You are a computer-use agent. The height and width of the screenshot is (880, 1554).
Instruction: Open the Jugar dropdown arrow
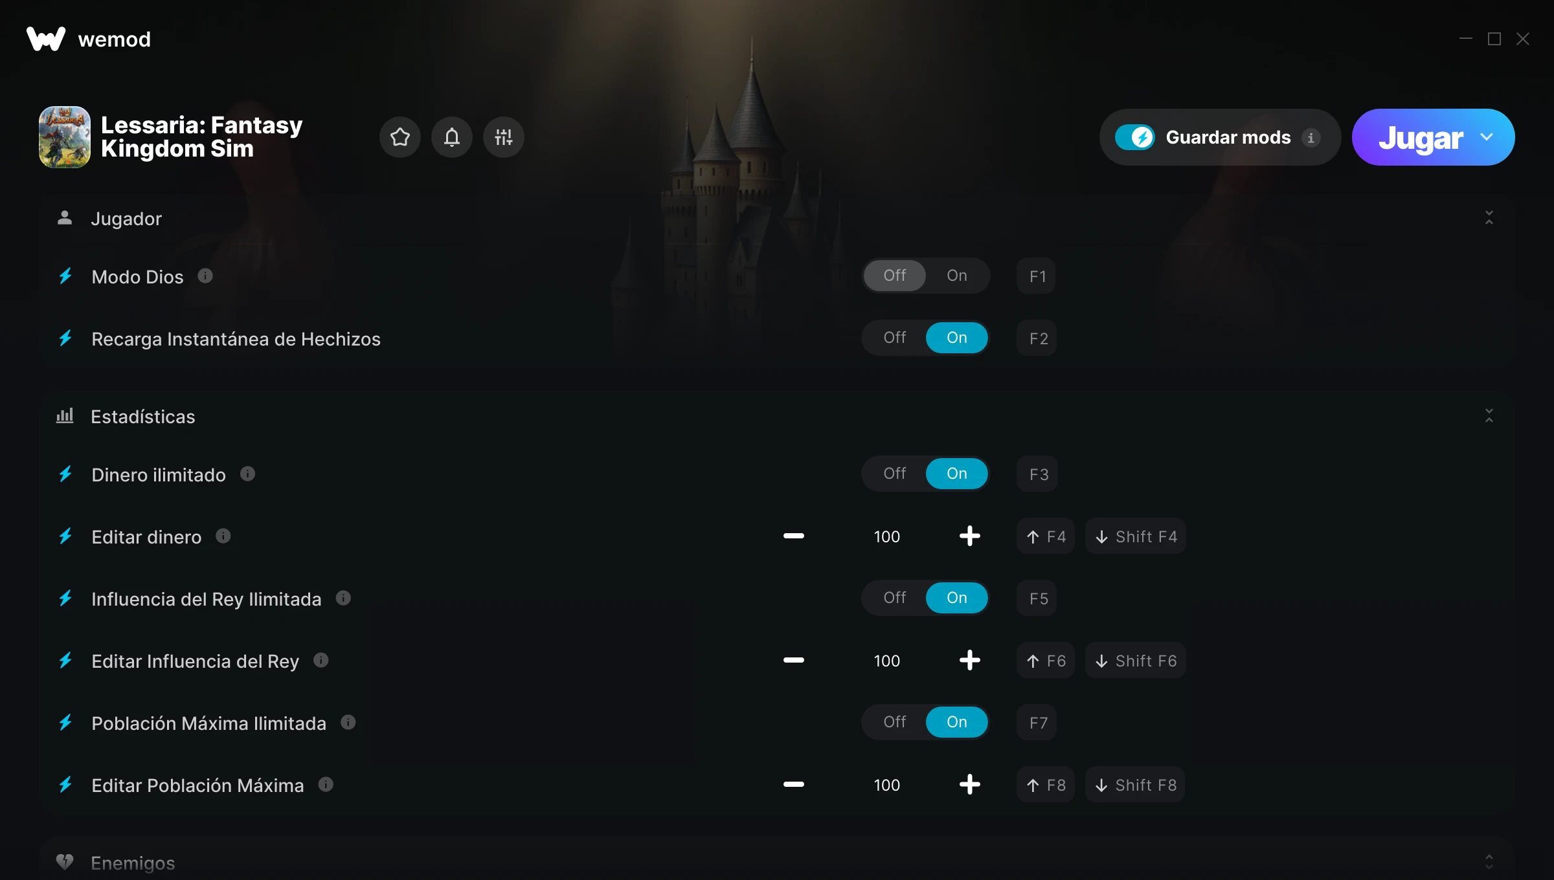click(1487, 137)
